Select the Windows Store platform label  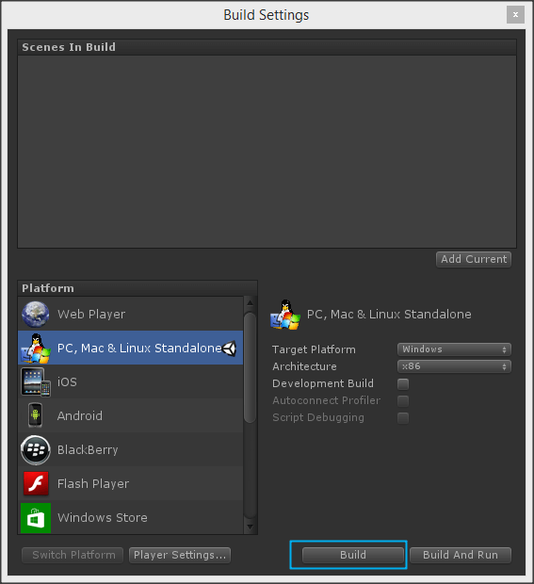pos(103,518)
